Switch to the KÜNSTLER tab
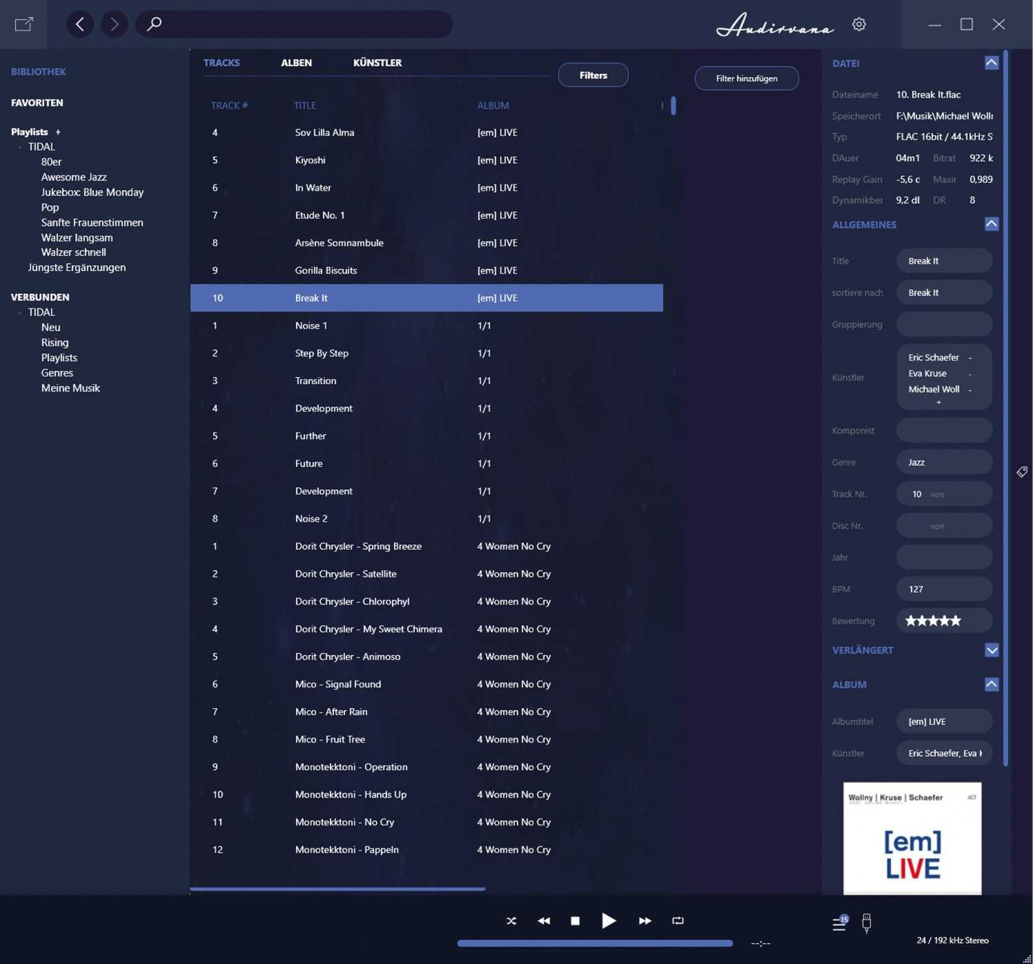The width and height of the screenshot is (1033, 964). tap(377, 63)
